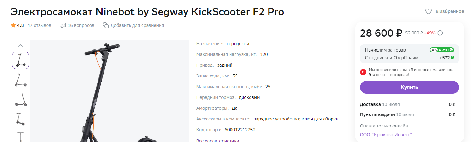Click the questions speech bubble icon
The width and height of the screenshot is (474, 142).
pos(63,25)
